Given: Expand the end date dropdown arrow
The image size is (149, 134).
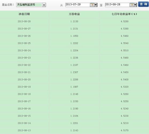Looking at the screenshot, I should pos(135,5).
